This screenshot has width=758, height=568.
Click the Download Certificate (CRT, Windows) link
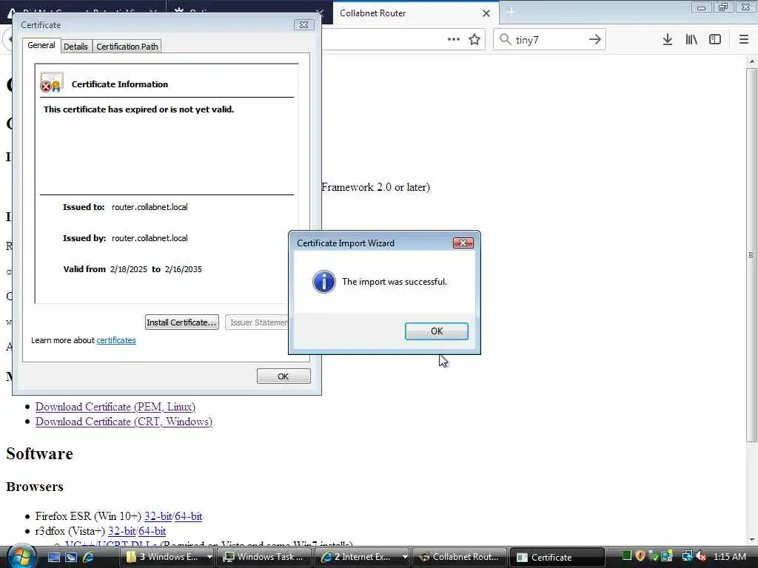(x=124, y=422)
